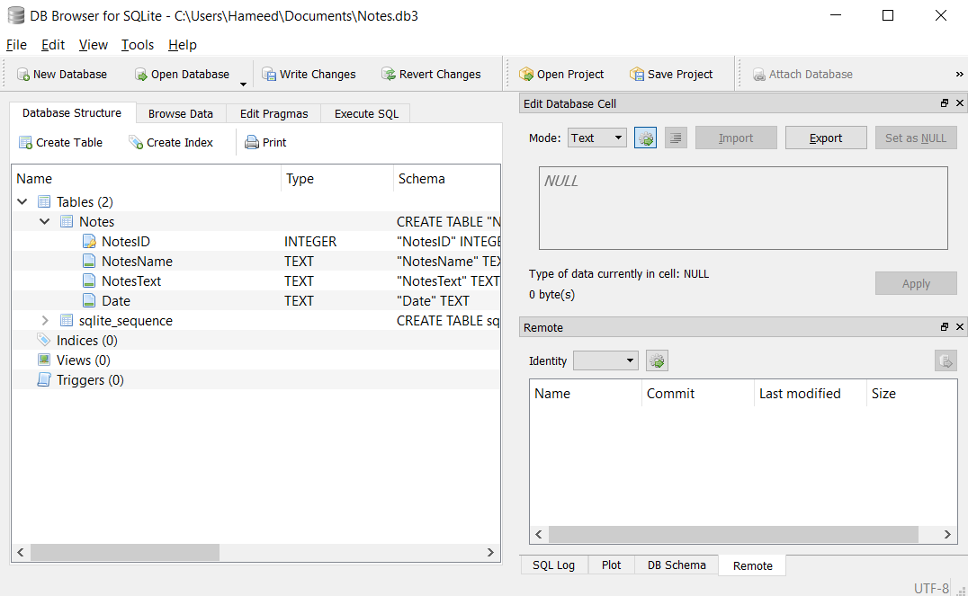The image size is (968, 596).
Task: Click the Export button
Action: [x=826, y=138]
